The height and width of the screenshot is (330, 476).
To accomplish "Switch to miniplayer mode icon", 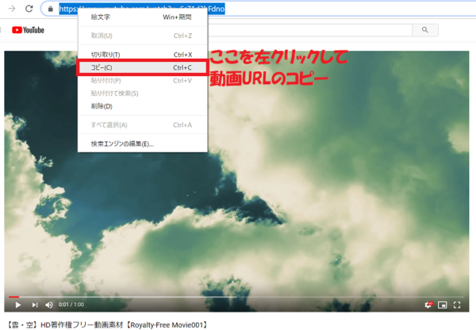I will click(x=443, y=305).
